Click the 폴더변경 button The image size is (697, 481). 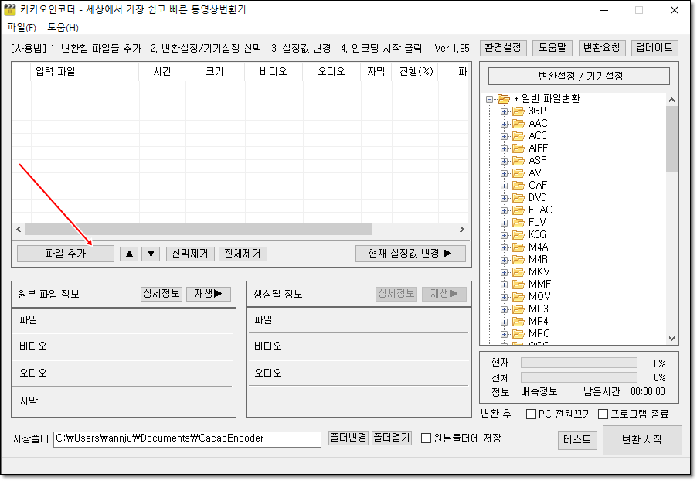[x=348, y=438]
